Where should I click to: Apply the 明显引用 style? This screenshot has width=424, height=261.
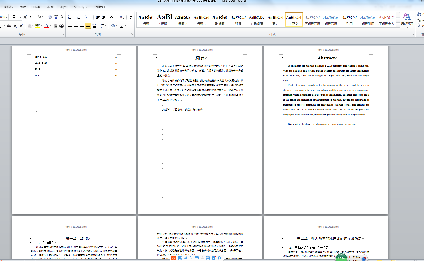(x=368, y=20)
